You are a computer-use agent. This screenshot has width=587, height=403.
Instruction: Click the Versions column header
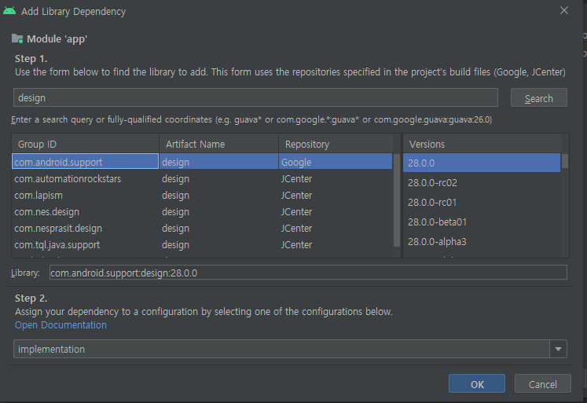(x=482, y=144)
